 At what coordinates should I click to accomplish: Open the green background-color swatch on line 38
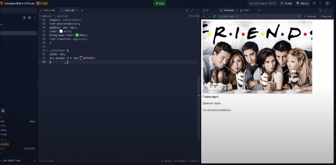click(x=77, y=35)
